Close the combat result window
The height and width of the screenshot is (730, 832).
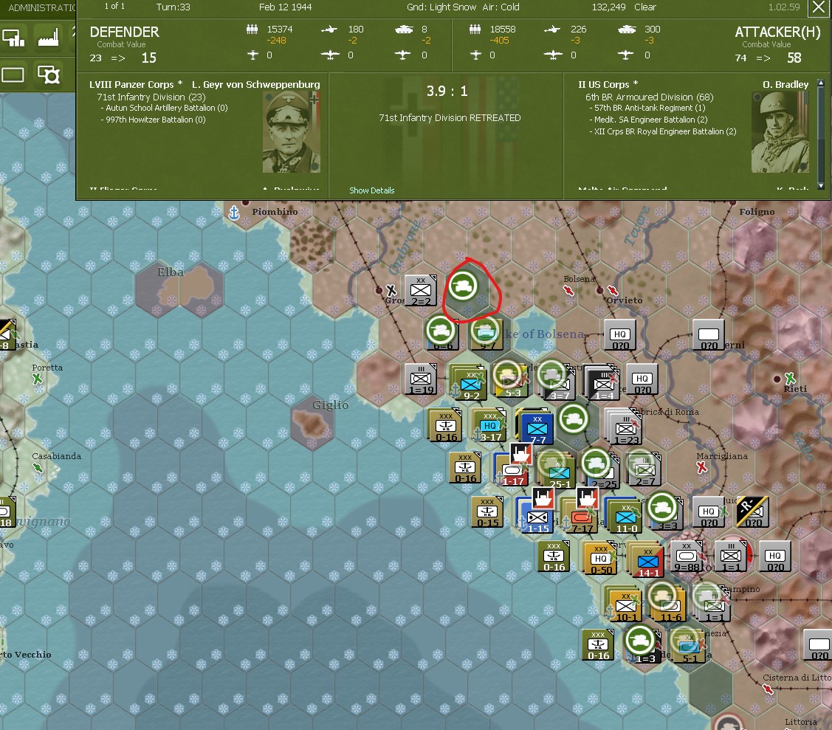(x=819, y=7)
